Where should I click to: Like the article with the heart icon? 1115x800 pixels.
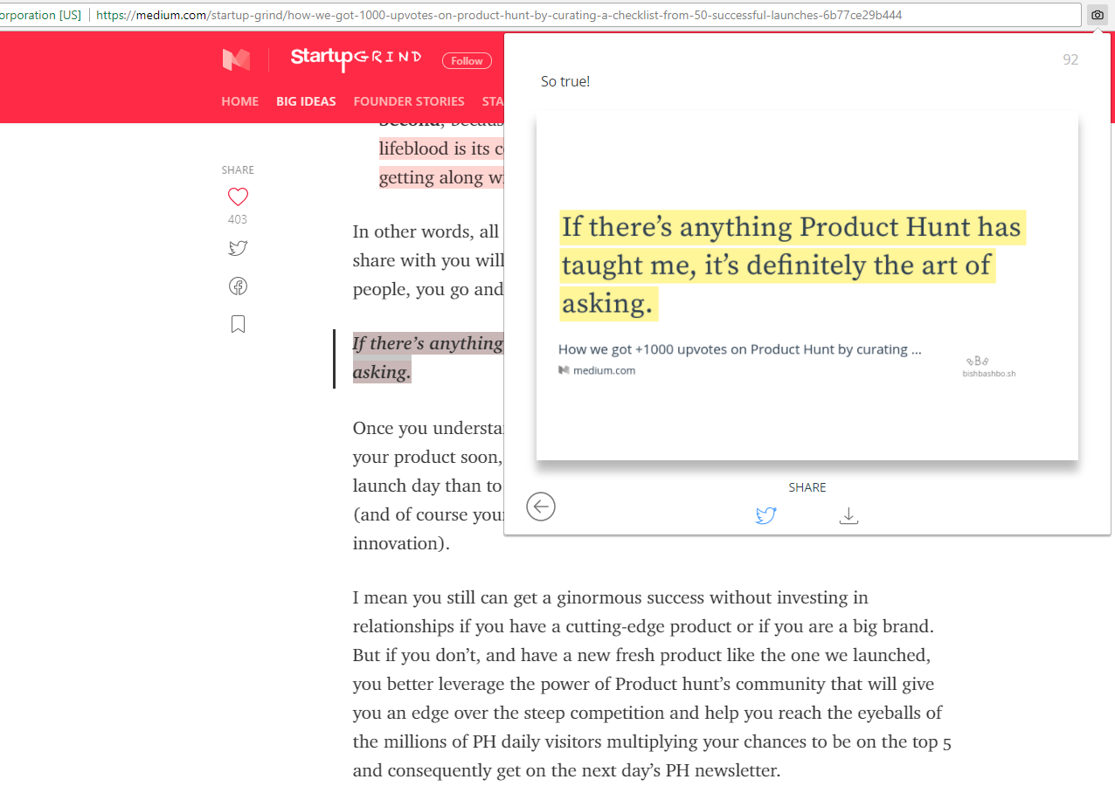tap(238, 197)
